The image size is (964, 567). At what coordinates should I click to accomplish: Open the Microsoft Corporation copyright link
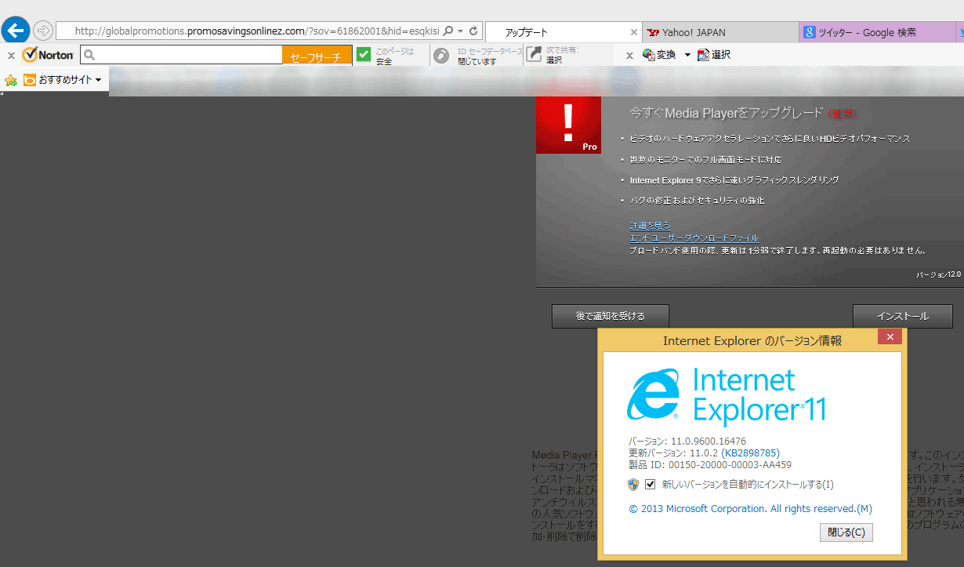[x=750, y=509]
